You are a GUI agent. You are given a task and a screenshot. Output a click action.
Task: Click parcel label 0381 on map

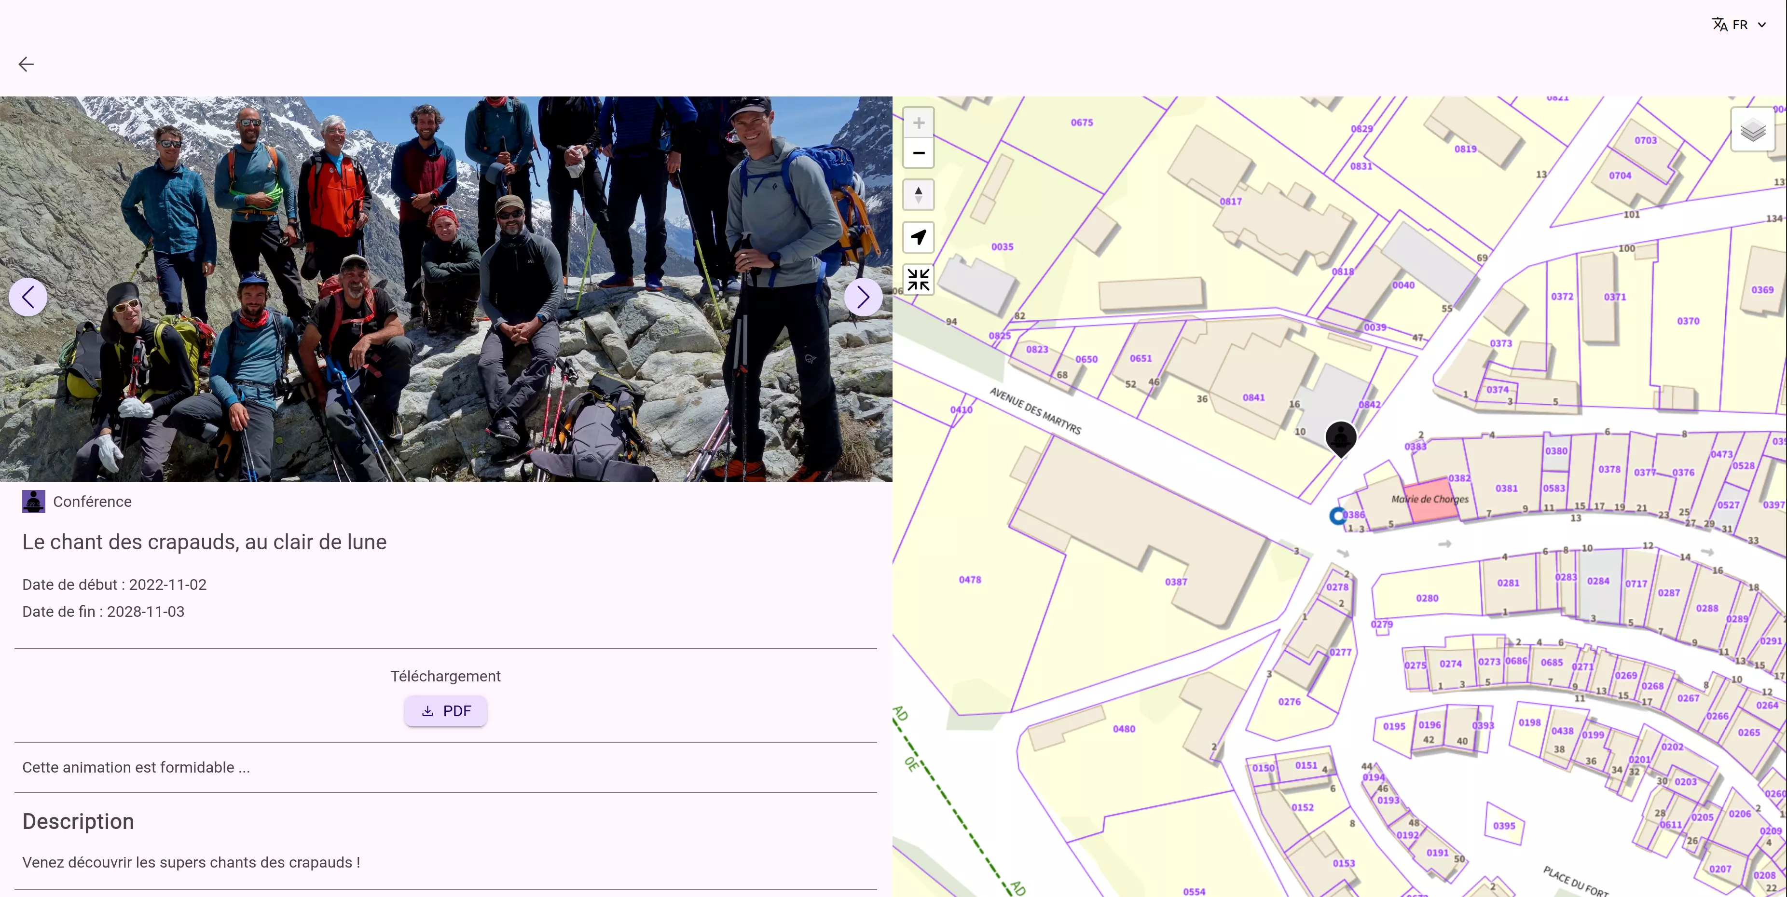1506,488
